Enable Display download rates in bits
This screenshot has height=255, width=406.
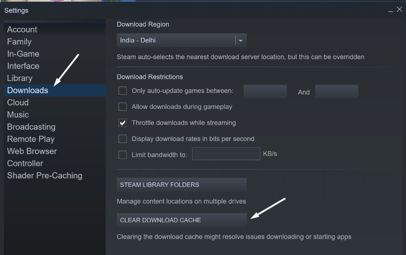click(123, 139)
